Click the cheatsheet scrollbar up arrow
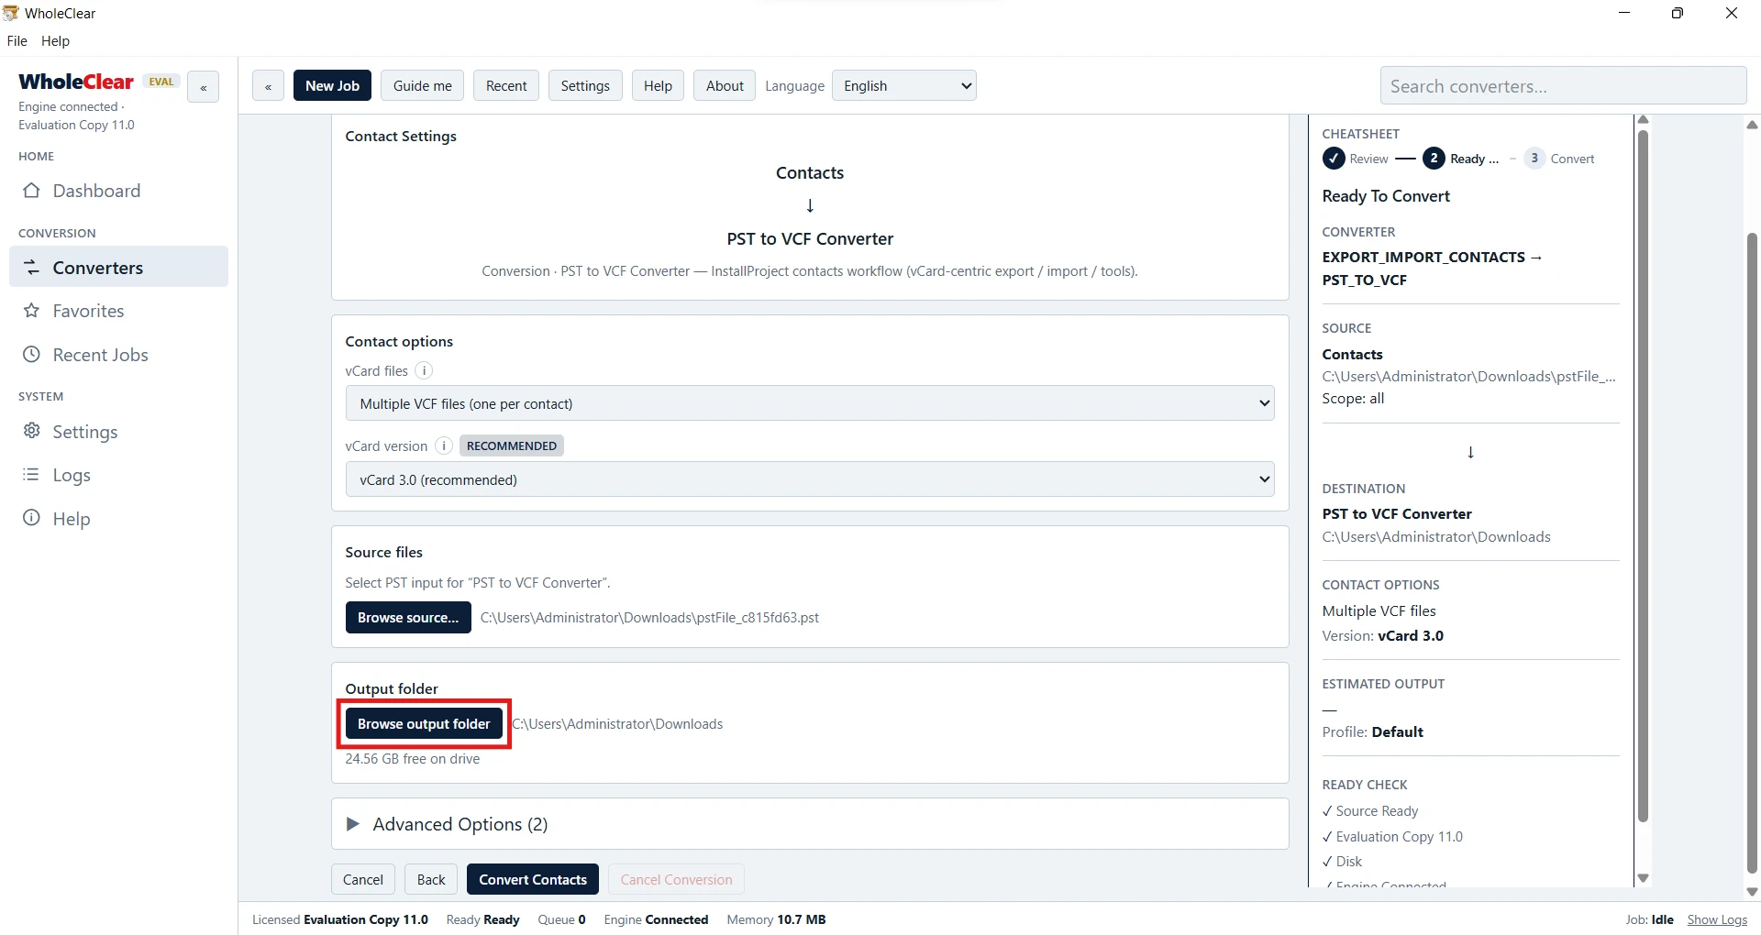This screenshot has height=935, width=1761. [x=1643, y=120]
